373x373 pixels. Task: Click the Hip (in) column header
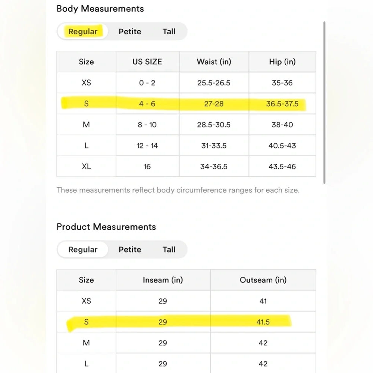coord(282,62)
